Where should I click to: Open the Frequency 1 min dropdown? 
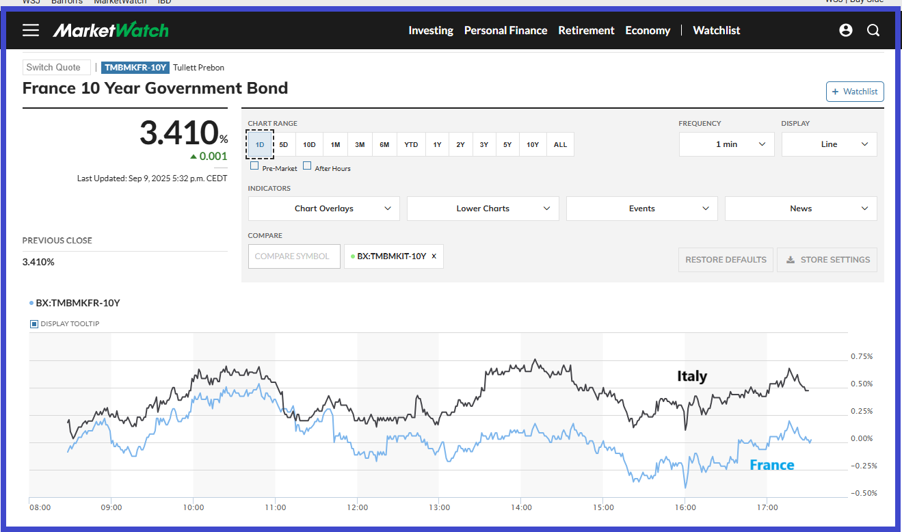tap(726, 144)
